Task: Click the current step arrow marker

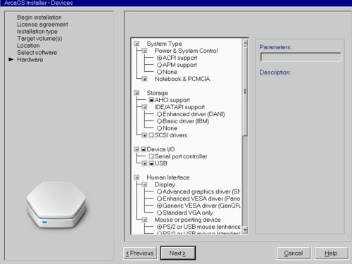Action: click(11, 60)
